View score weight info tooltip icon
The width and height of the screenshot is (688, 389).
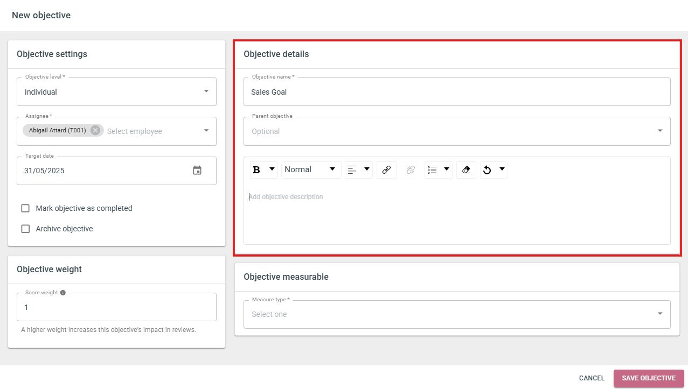[63, 293]
